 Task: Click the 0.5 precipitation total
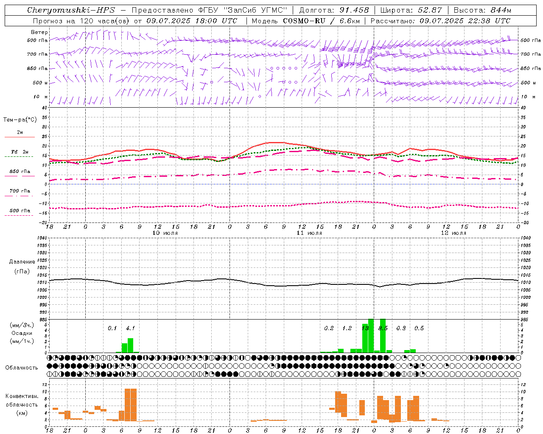pyautogui.click(x=419, y=328)
